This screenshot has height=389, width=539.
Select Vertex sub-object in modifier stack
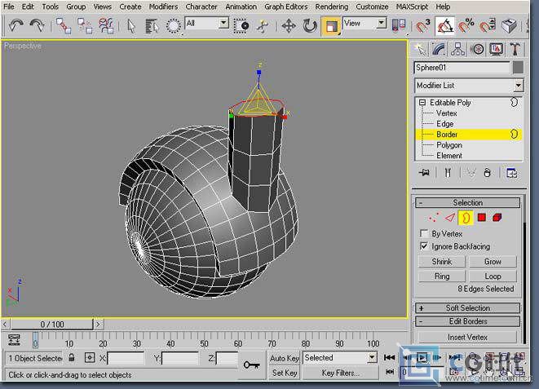coord(447,113)
